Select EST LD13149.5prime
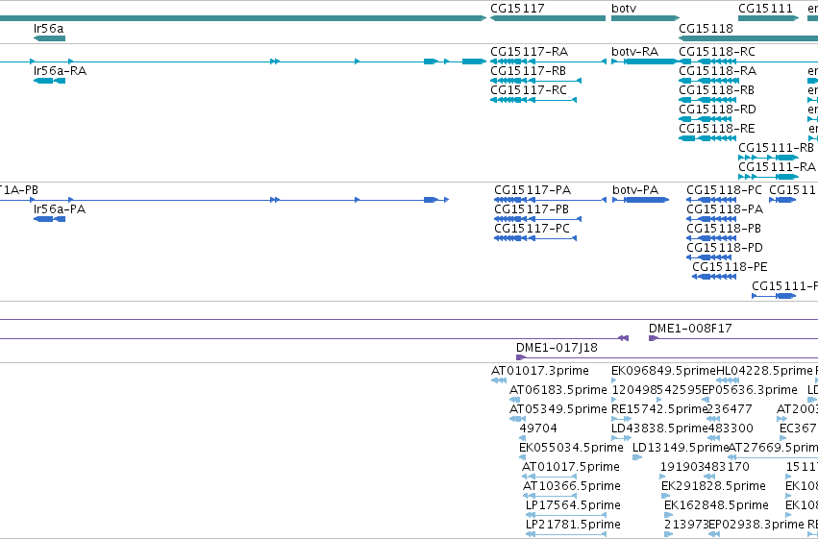The height and width of the screenshot is (539, 818). click(681, 448)
